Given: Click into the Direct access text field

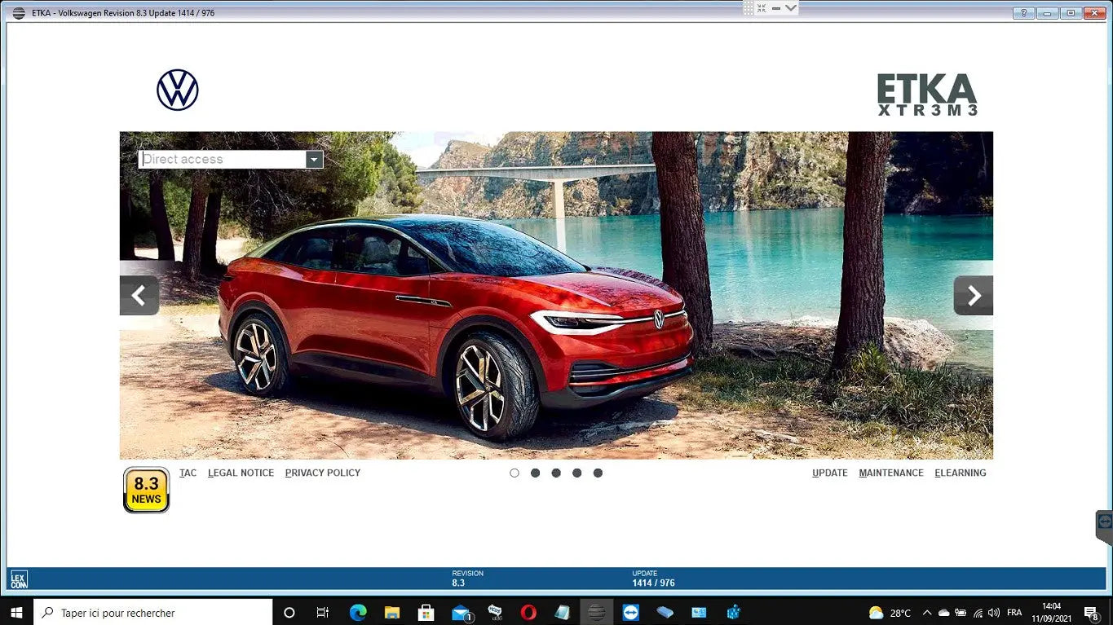Looking at the screenshot, I should click(x=222, y=160).
